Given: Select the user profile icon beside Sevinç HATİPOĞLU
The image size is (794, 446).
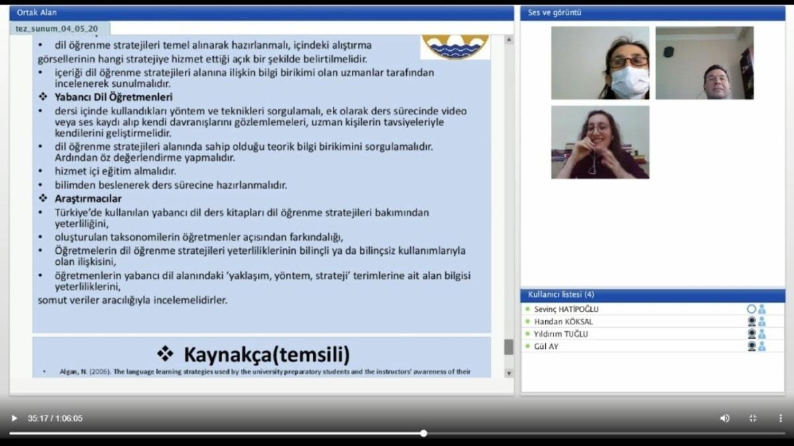Looking at the screenshot, I should pyautogui.click(x=762, y=309).
